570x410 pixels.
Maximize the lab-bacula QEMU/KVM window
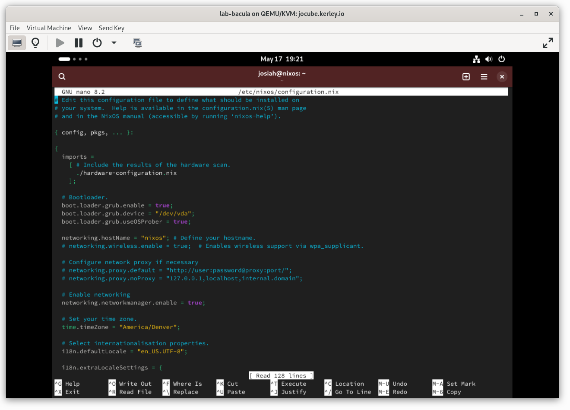[536, 14]
